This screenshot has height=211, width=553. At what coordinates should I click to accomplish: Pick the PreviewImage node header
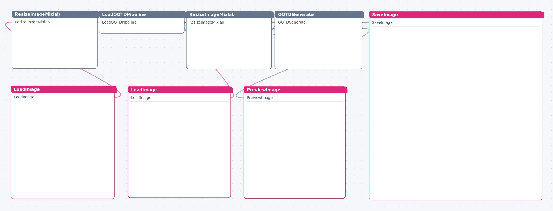coord(296,90)
